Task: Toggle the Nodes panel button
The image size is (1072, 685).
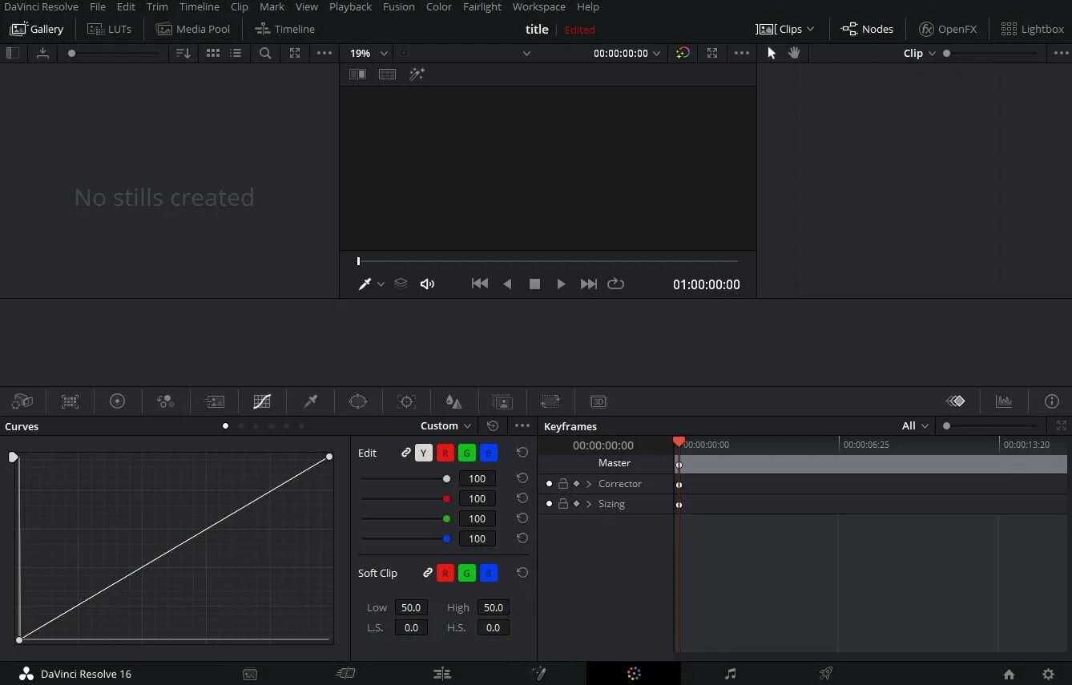Action: tap(867, 29)
